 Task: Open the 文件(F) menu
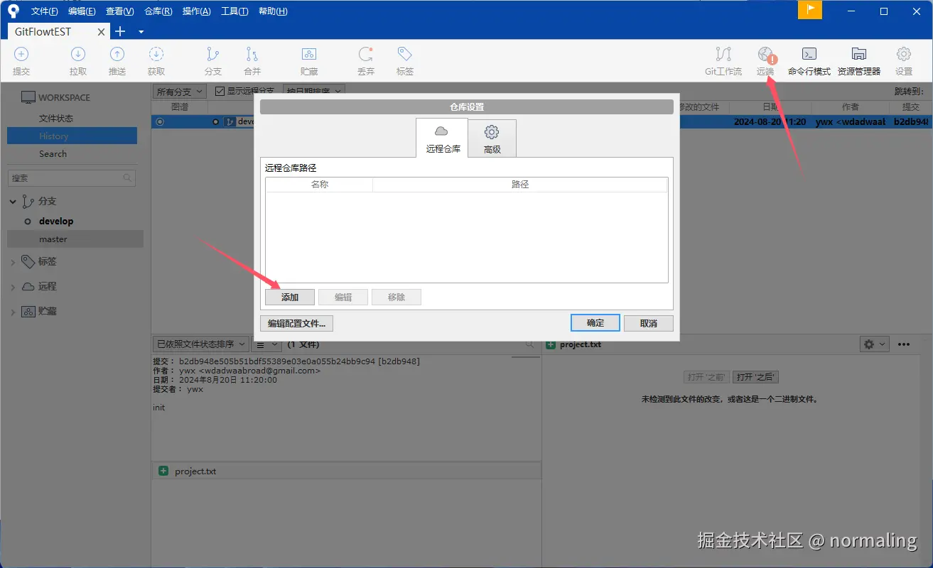(x=45, y=11)
